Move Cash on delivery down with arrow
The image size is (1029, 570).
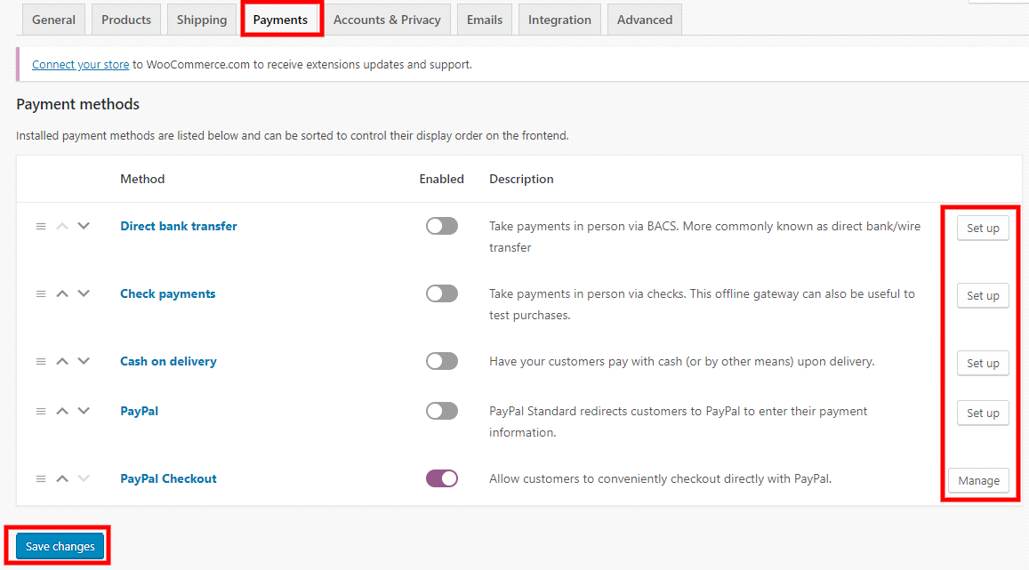84,362
